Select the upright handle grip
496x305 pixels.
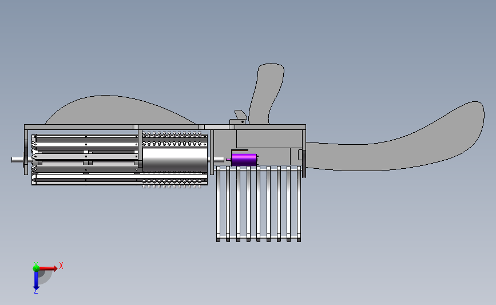[x=267, y=93]
